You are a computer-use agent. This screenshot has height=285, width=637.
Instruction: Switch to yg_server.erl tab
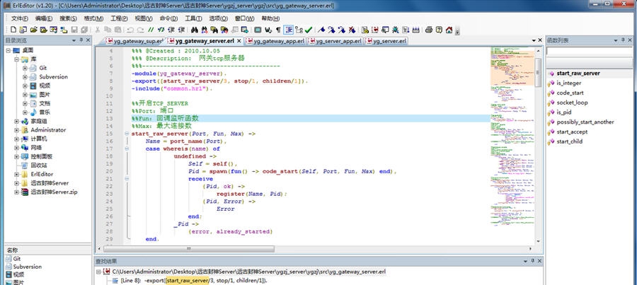(389, 41)
